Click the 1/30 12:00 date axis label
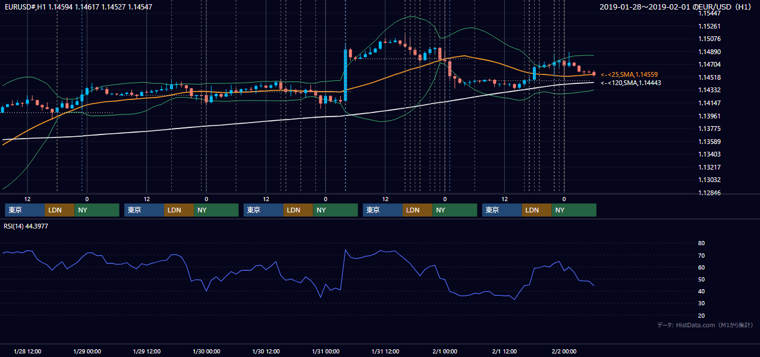 [266, 351]
